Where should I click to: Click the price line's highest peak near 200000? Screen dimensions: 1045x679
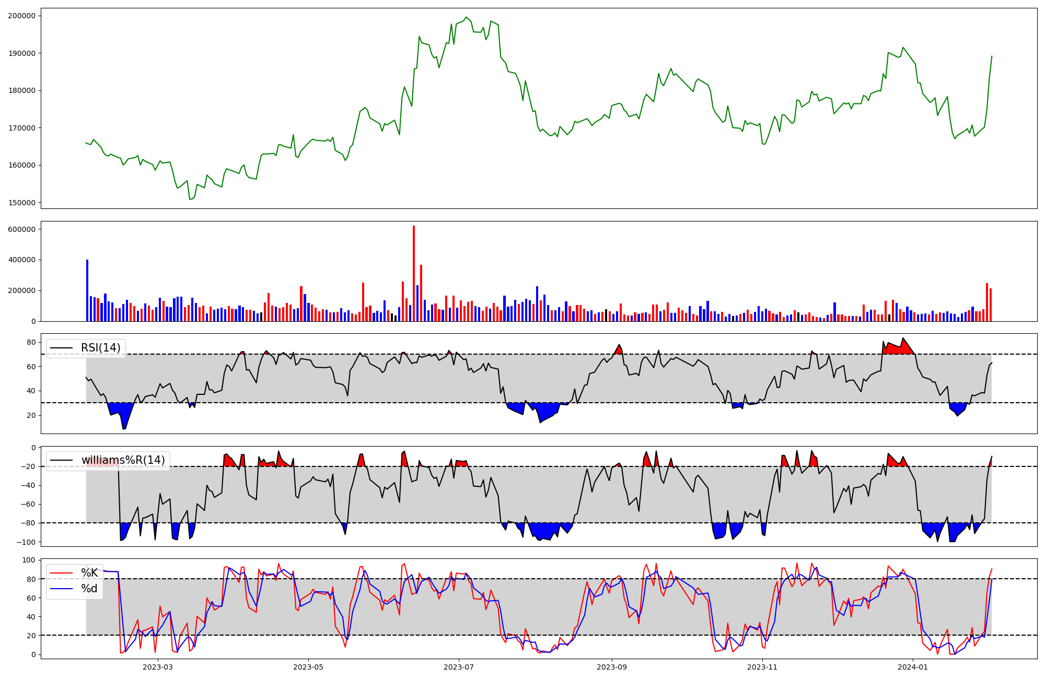click(x=467, y=17)
